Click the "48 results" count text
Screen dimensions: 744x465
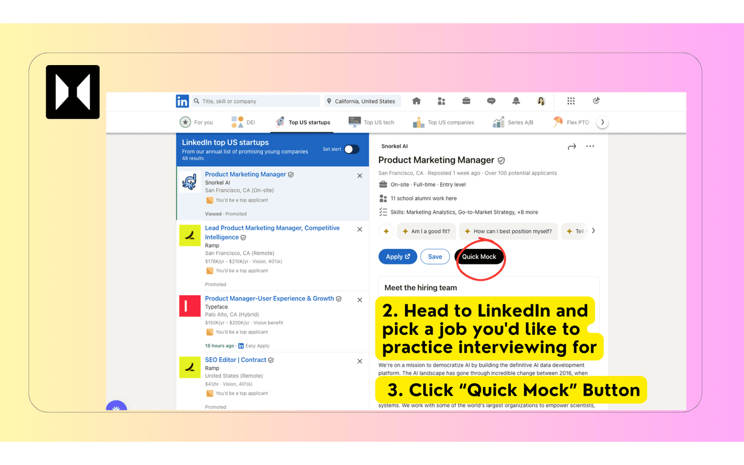[x=193, y=158]
